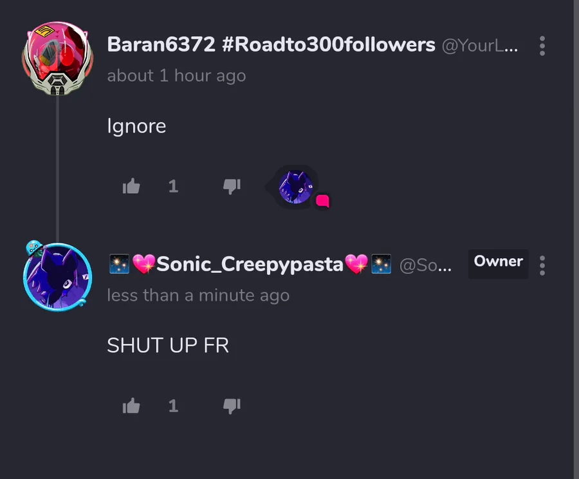
Task: Like the "SHUT UP FR" reply
Action: point(131,406)
